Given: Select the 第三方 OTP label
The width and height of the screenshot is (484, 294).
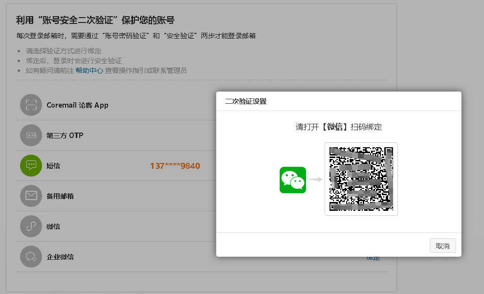Looking at the screenshot, I should (65, 136).
